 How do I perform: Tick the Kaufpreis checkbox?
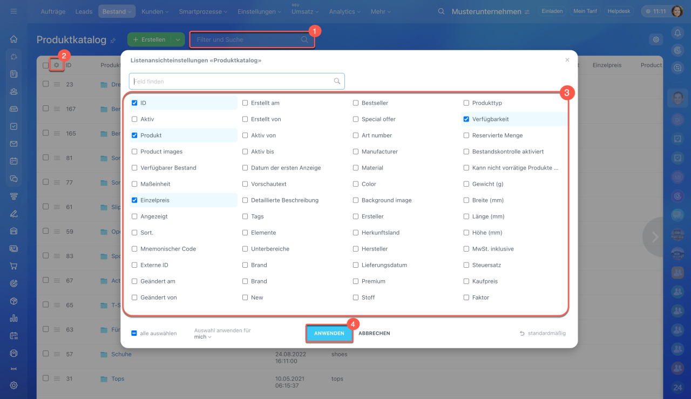click(x=466, y=281)
